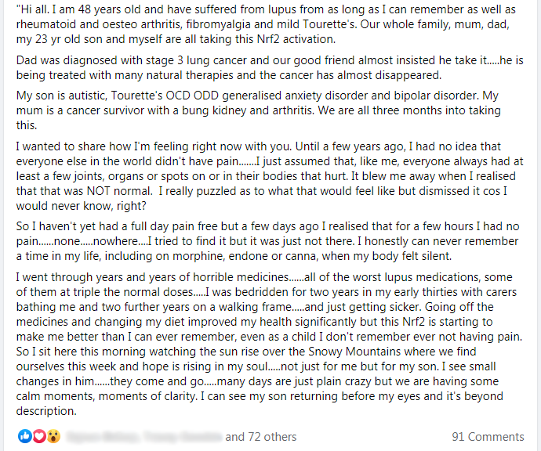Open the 'and 72 others' reactions list
The height and width of the screenshot is (451, 541).
(261, 437)
